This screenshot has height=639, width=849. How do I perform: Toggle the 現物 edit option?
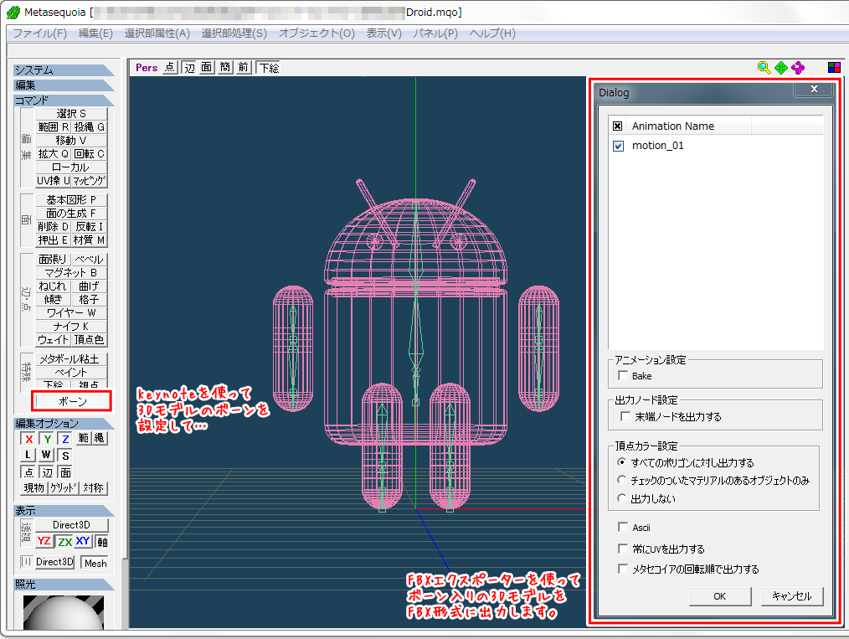34,488
